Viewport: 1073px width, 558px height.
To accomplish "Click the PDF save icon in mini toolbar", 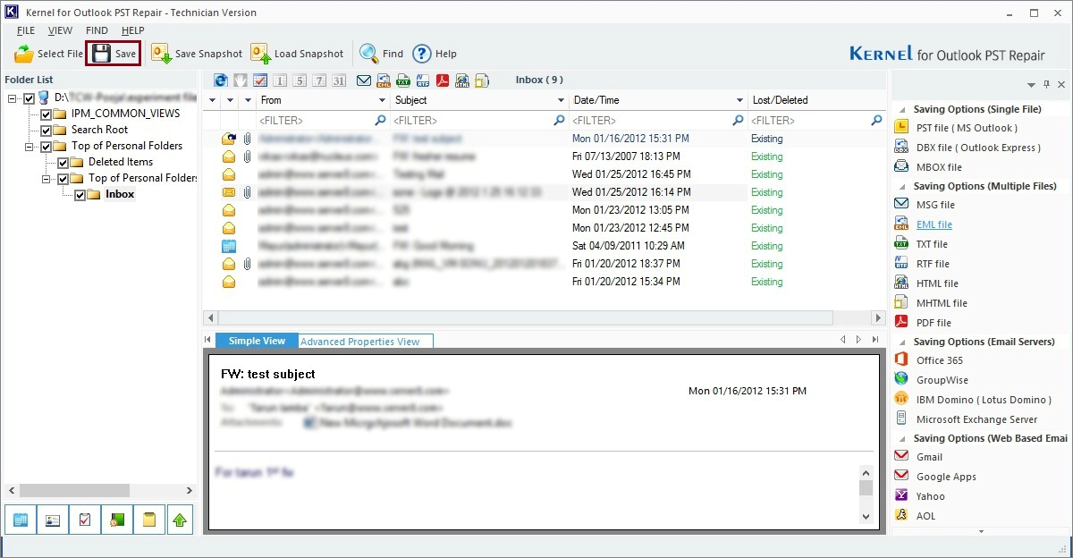I will [x=443, y=80].
